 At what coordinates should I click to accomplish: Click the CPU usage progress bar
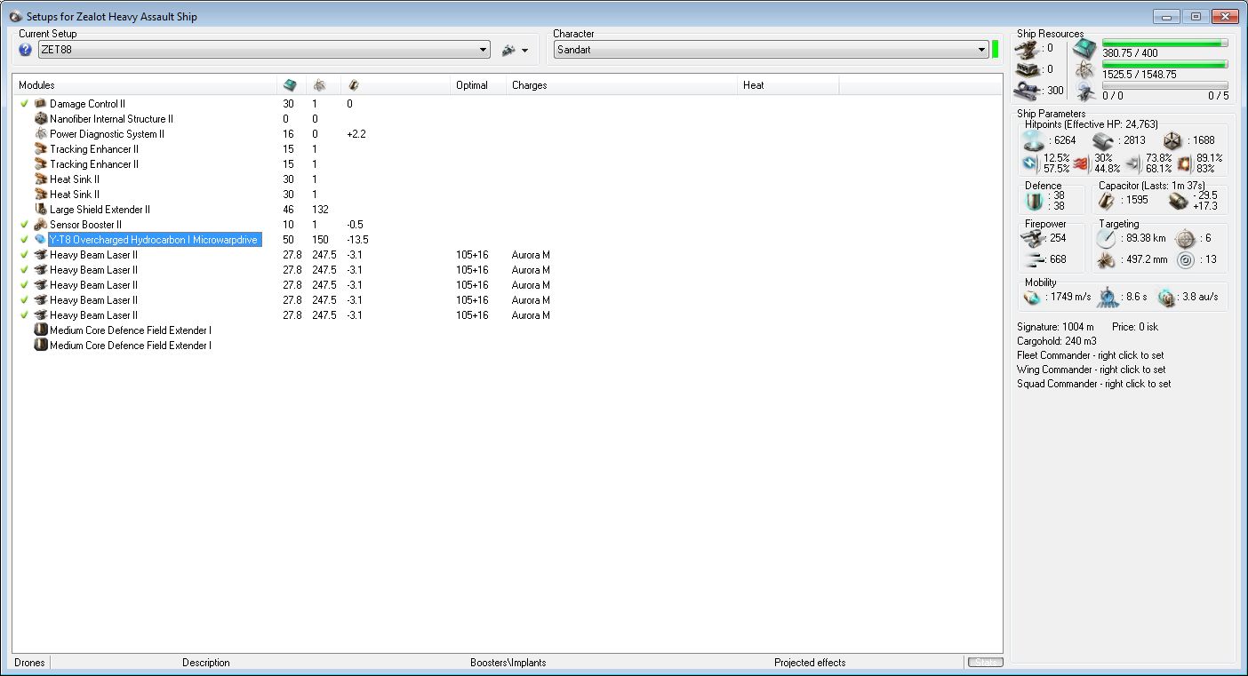pos(1165,43)
